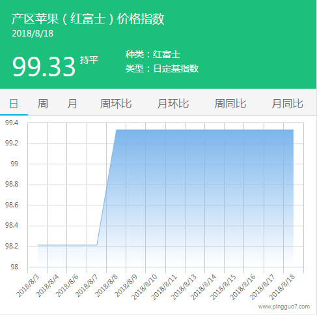Click the 2018/8/3 x-axis label

tap(27, 286)
